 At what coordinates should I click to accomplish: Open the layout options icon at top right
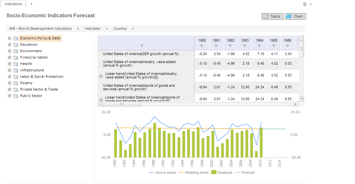305,4
